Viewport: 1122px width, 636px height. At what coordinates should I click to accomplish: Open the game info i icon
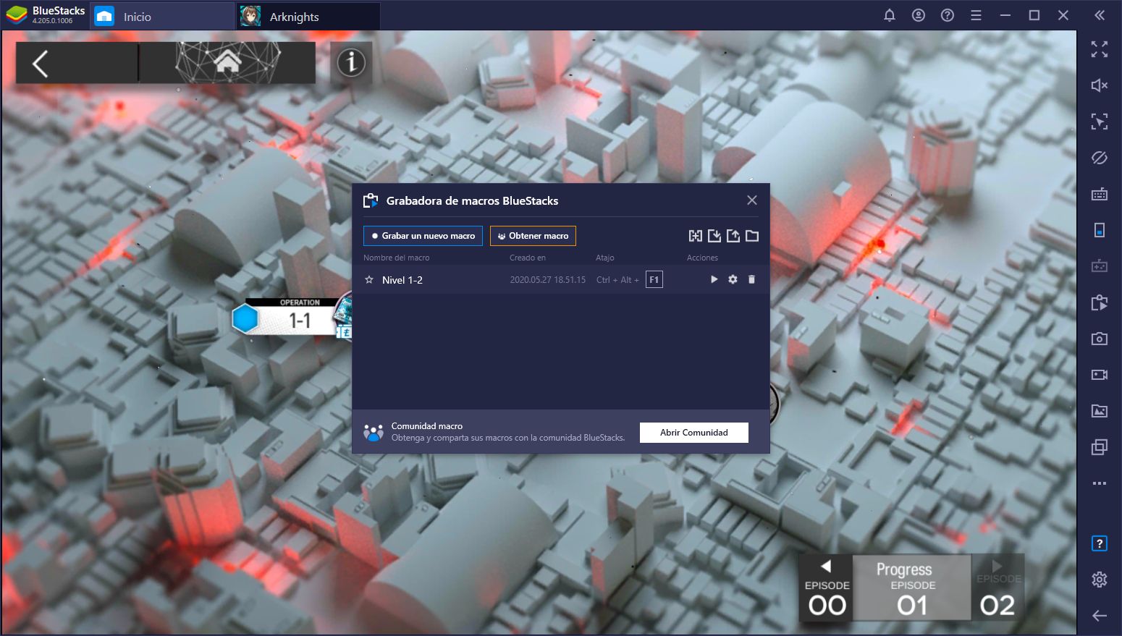pyautogui.click(x=351, y=63)
